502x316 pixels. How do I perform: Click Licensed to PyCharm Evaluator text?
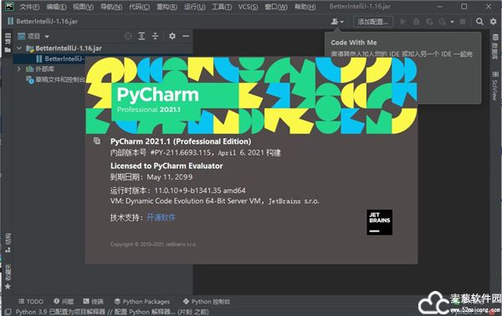(x=166, y=166)
